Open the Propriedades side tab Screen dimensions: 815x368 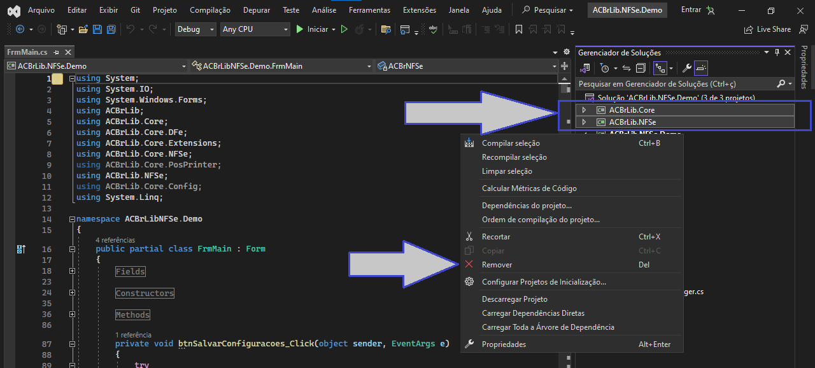[804, 67]
